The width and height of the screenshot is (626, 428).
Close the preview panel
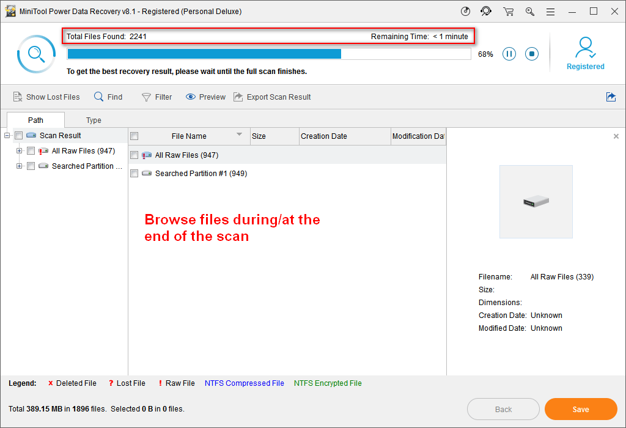(x=616, y=136)
